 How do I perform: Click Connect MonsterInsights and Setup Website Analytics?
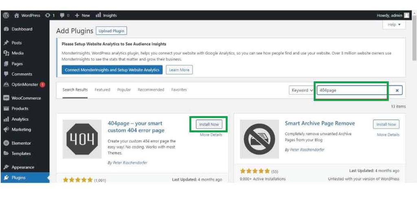(112, 70)
